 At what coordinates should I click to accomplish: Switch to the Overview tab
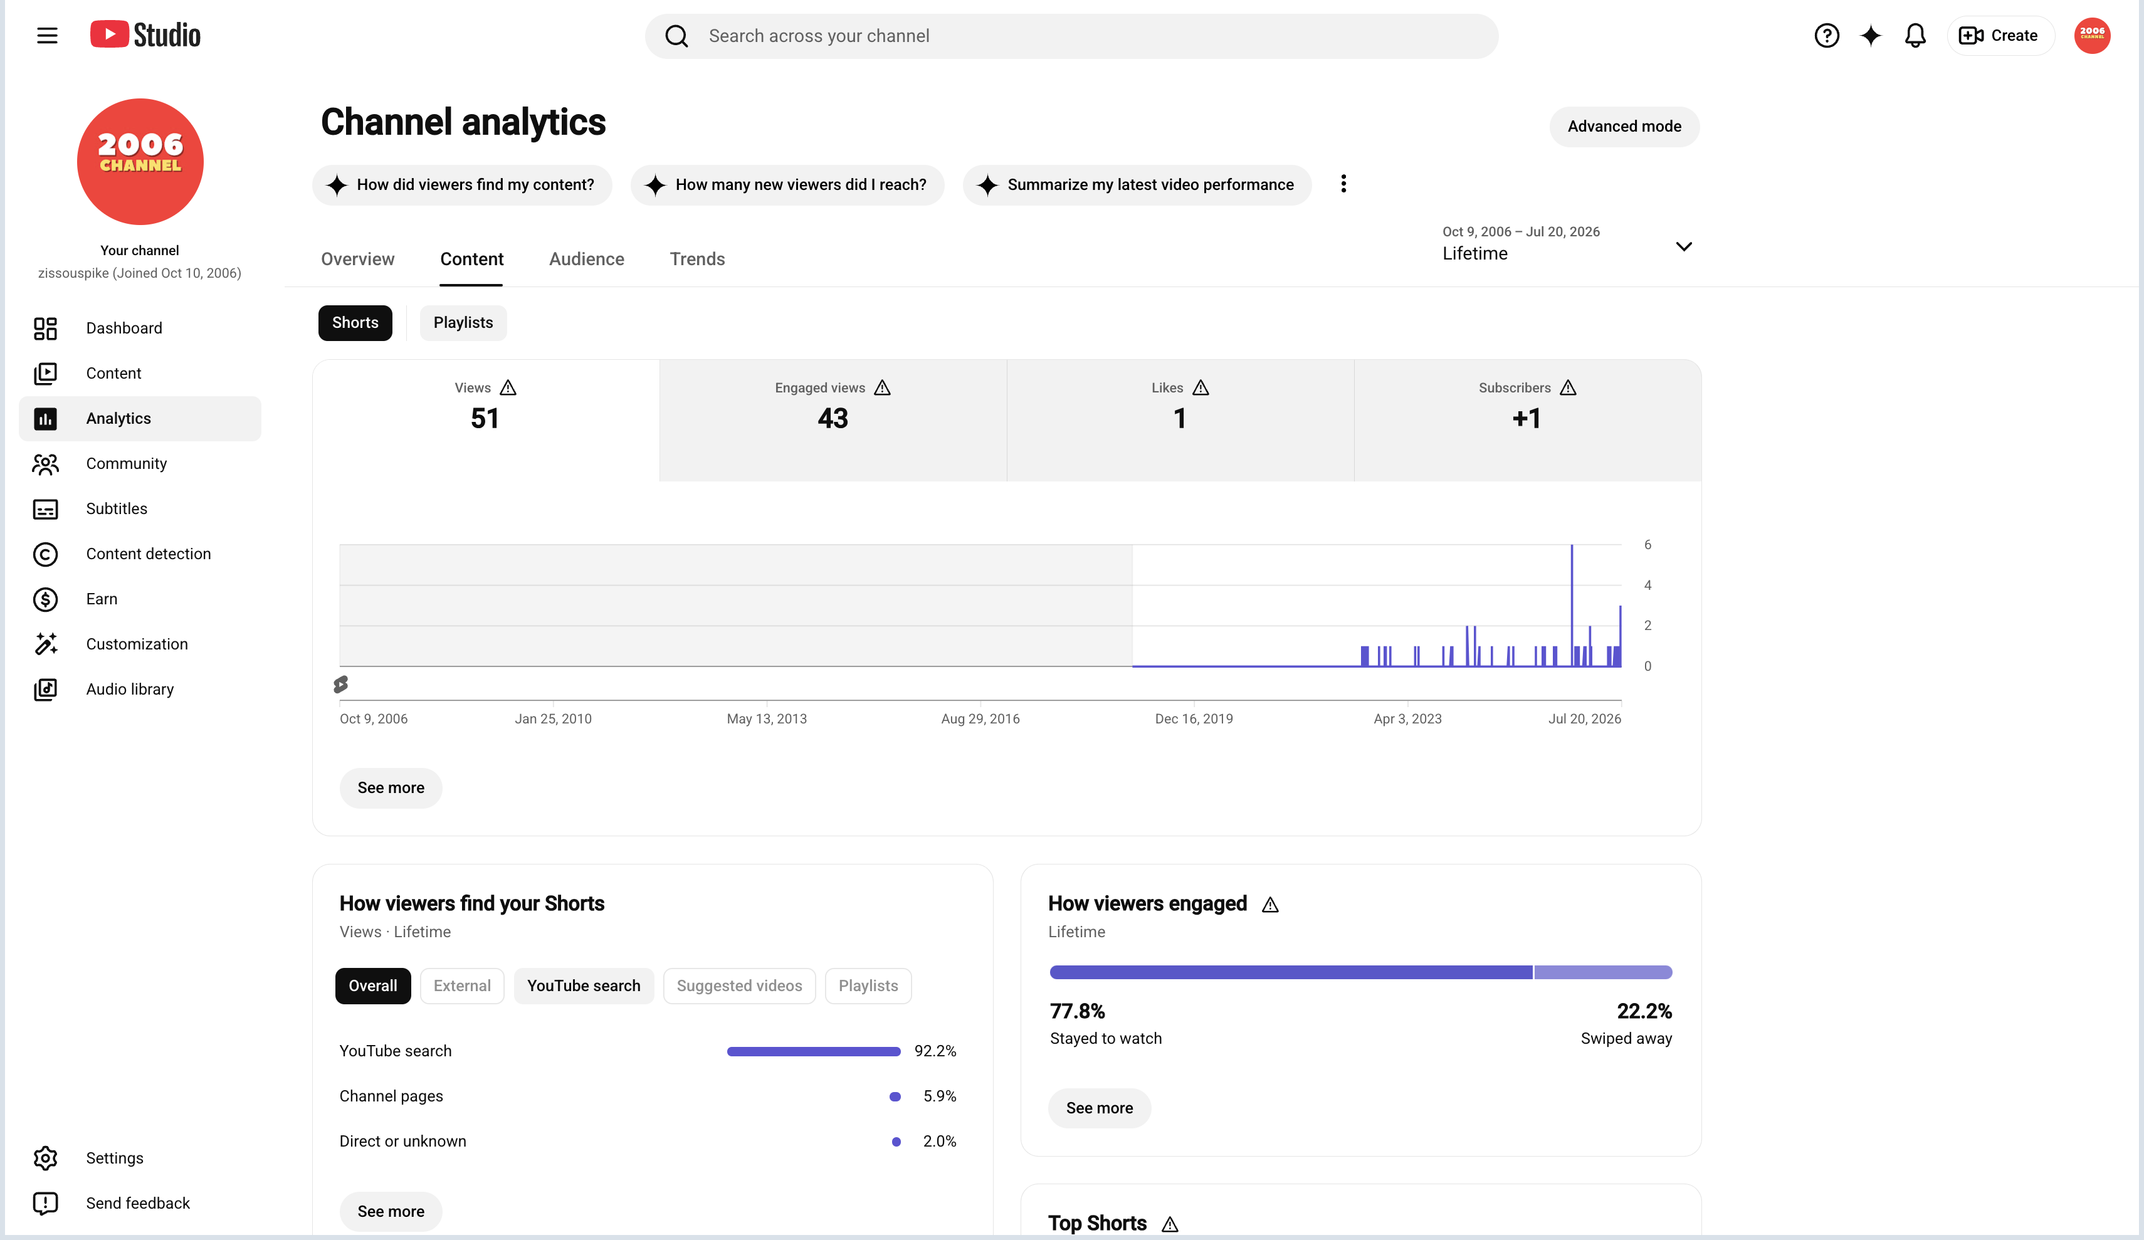click(357, 260)
